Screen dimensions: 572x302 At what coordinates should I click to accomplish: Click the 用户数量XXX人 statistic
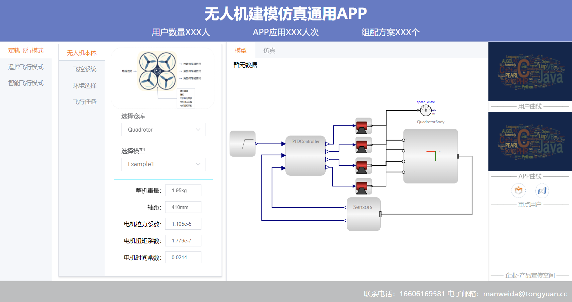point(181,32)
